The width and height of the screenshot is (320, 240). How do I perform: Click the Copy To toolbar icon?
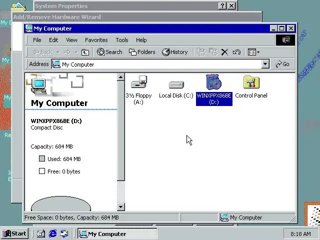(213, 52)
